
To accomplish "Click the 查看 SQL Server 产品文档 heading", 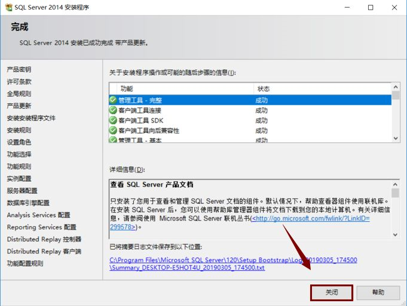I will 152,185.
